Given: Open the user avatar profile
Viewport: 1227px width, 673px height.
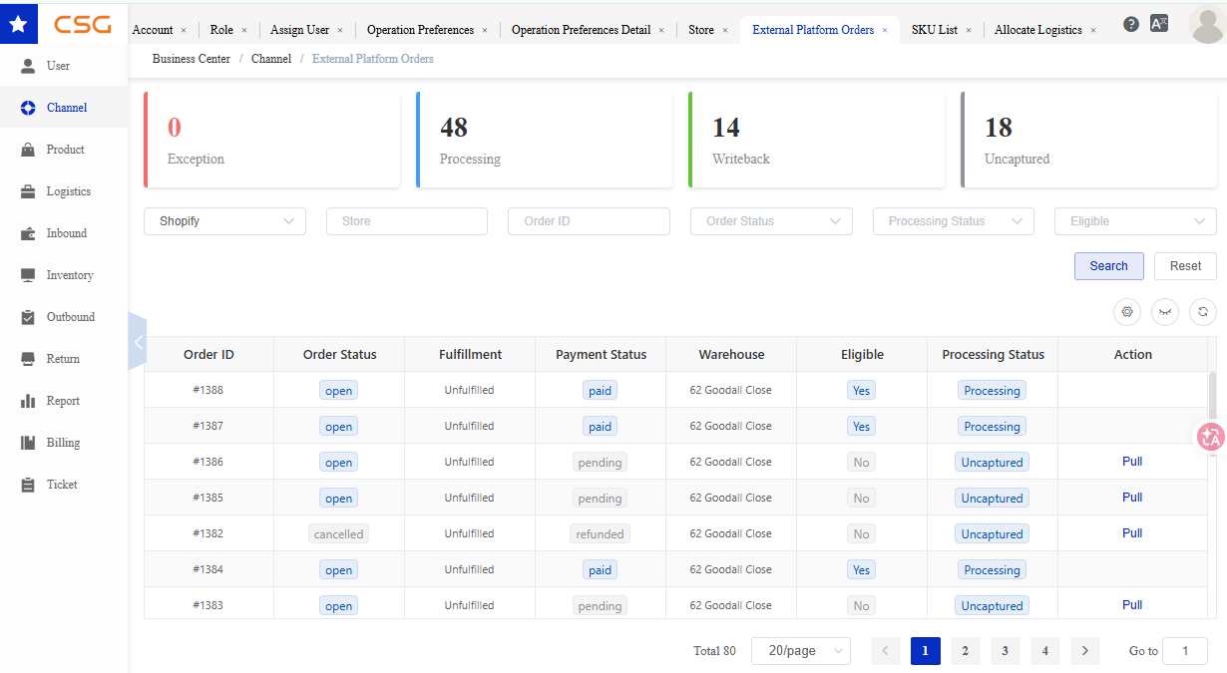Looking at the screenshot, I should (1207, 24).
